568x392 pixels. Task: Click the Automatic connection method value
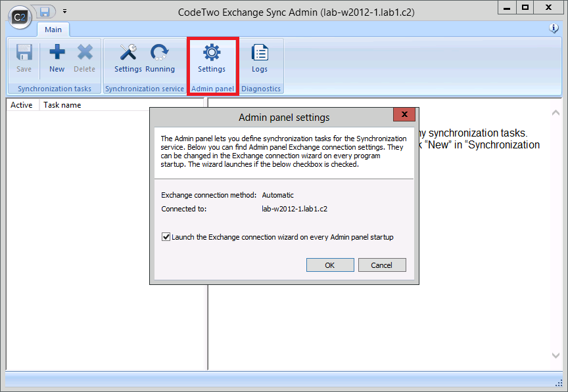coord(278,195)
